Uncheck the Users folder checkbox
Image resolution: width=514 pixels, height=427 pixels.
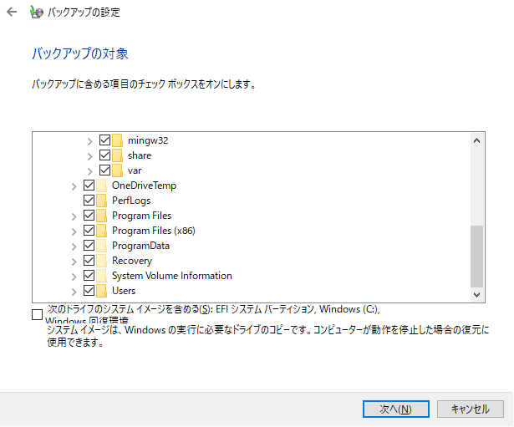point(89,290)
